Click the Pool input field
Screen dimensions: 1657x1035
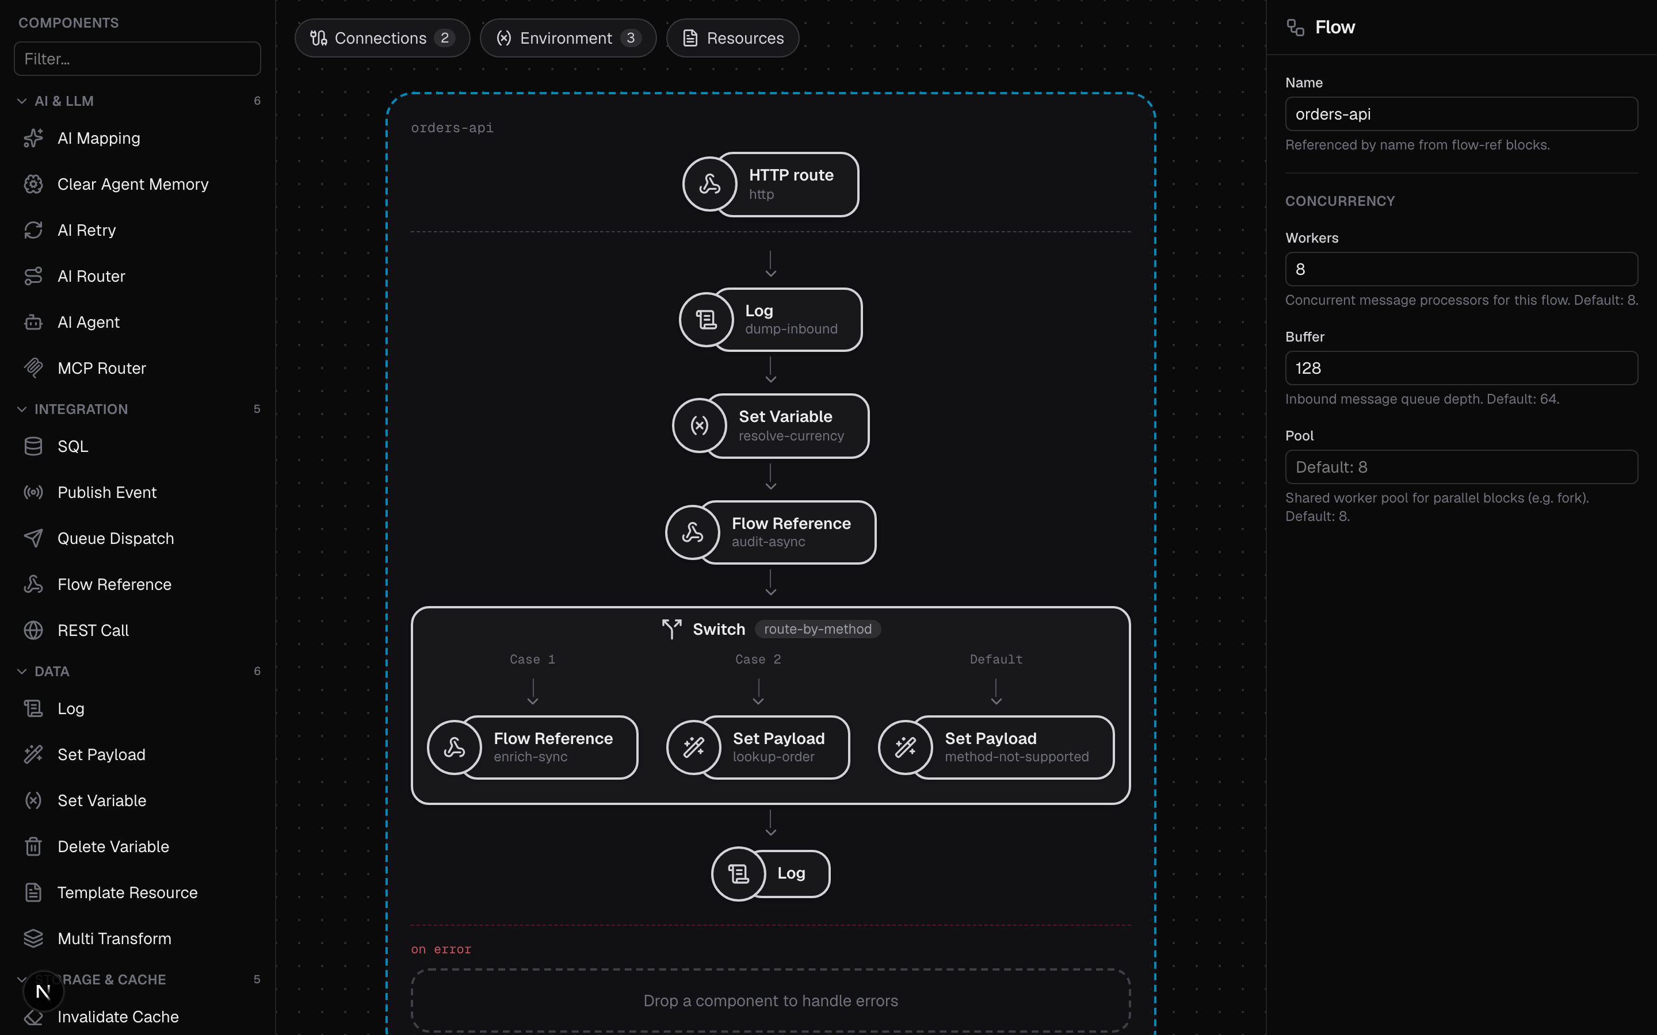[1461, 467]
